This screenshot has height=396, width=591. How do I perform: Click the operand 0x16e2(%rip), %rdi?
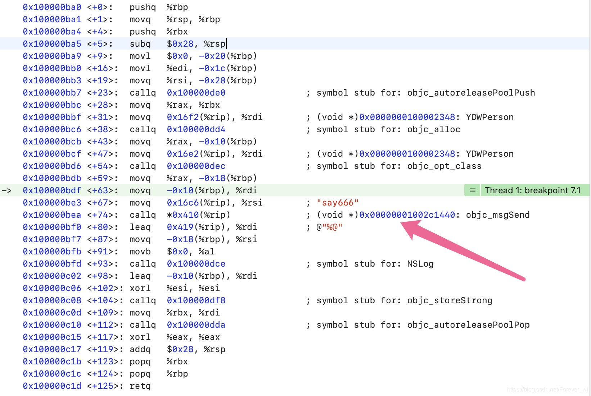215,154
